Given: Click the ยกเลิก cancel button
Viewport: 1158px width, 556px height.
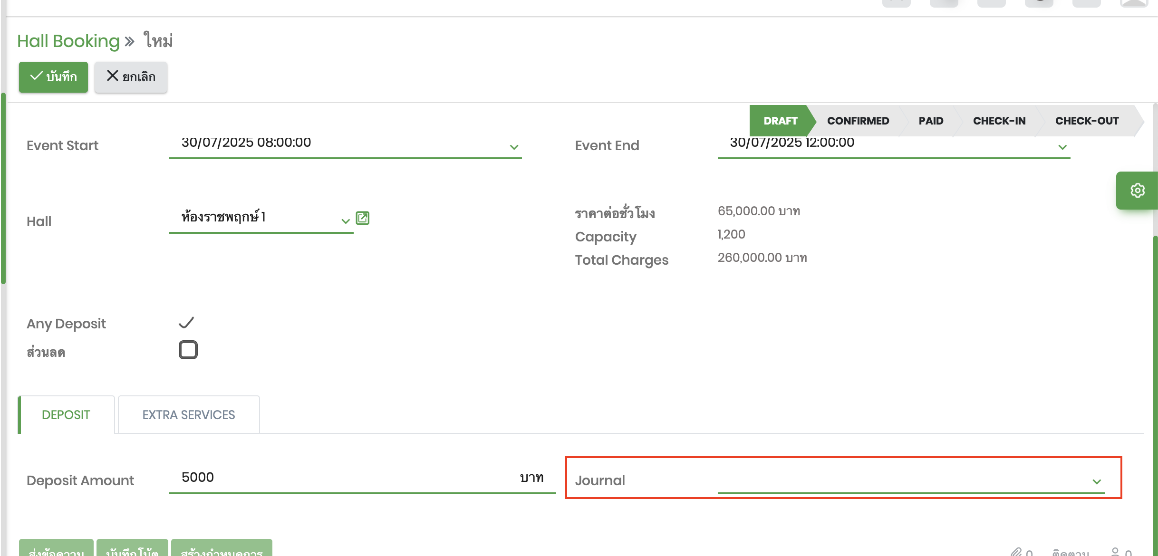Looking at the screenshot, I should pos(131,77).
